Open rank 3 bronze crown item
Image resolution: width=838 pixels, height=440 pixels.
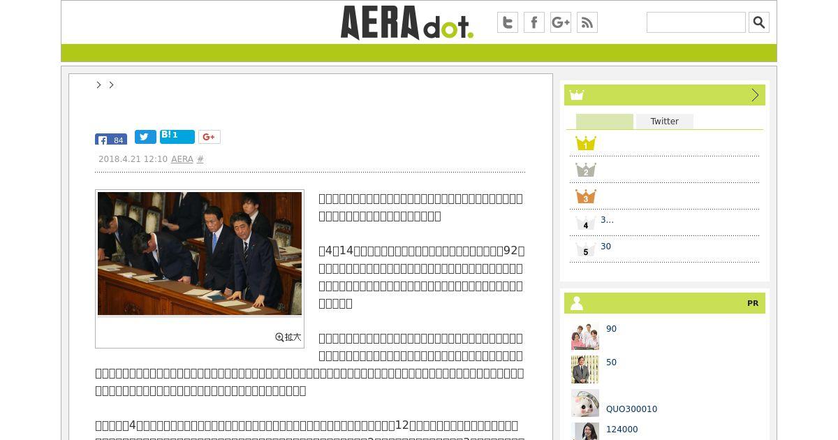pyautogui.click(x=585, y=196)
